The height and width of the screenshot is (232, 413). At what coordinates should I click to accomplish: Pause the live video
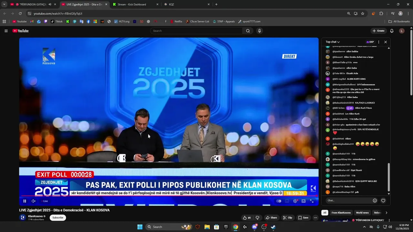click(25, 201)
